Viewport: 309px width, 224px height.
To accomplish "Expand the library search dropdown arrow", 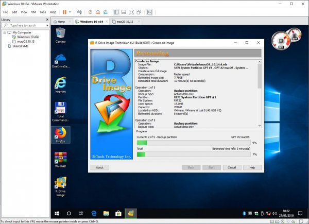I will point(47,25).
